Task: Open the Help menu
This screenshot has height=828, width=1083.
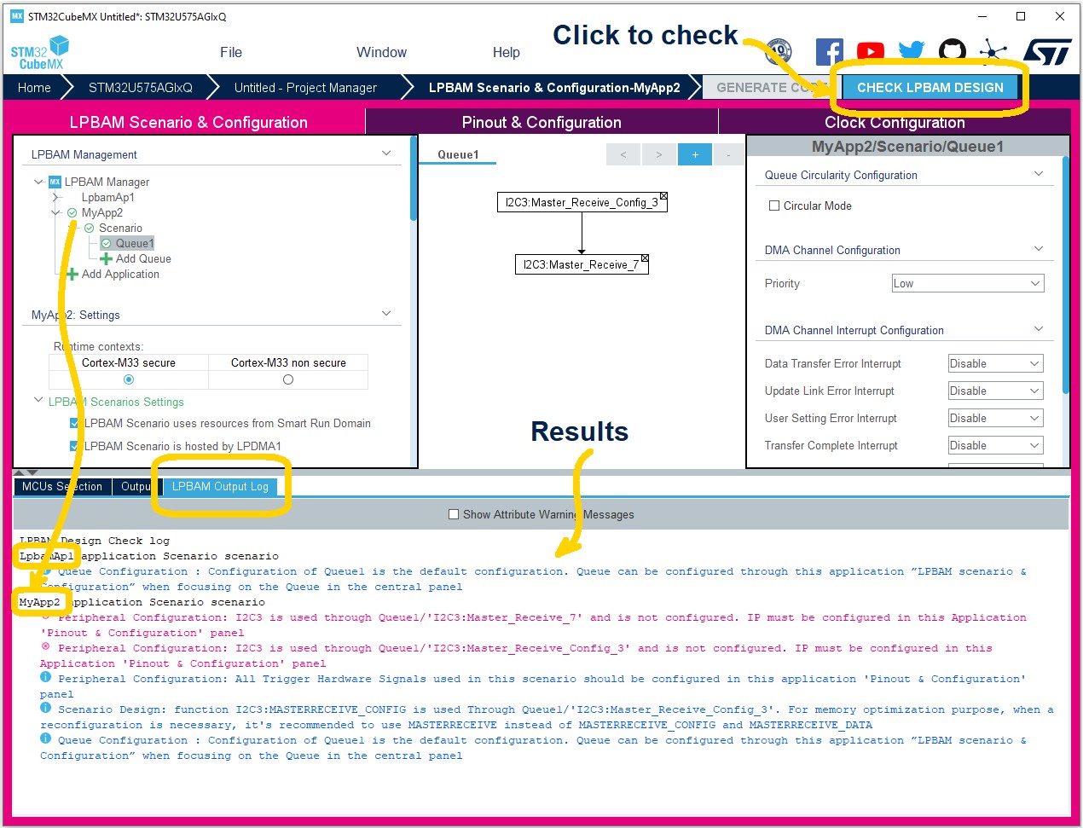Action: click(x=506, y=52)
